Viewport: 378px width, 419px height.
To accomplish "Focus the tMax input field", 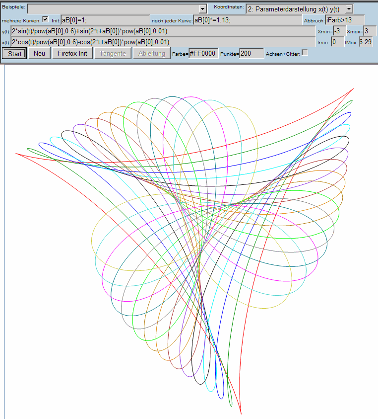I will click(x=366, y=42).
